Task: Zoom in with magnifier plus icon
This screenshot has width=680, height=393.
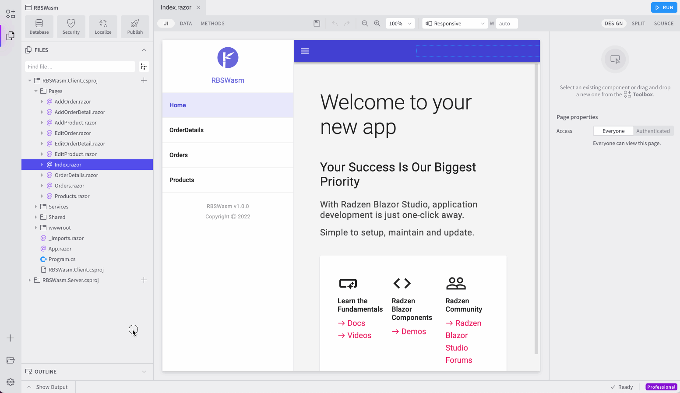Action: click(x=377, y=24)
